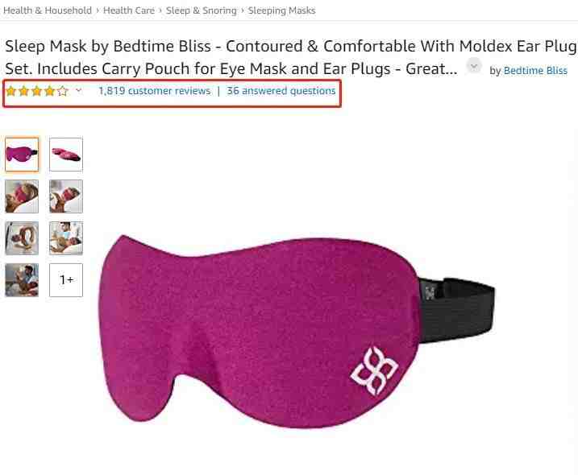Click the product title text

[x=290, y=57]
